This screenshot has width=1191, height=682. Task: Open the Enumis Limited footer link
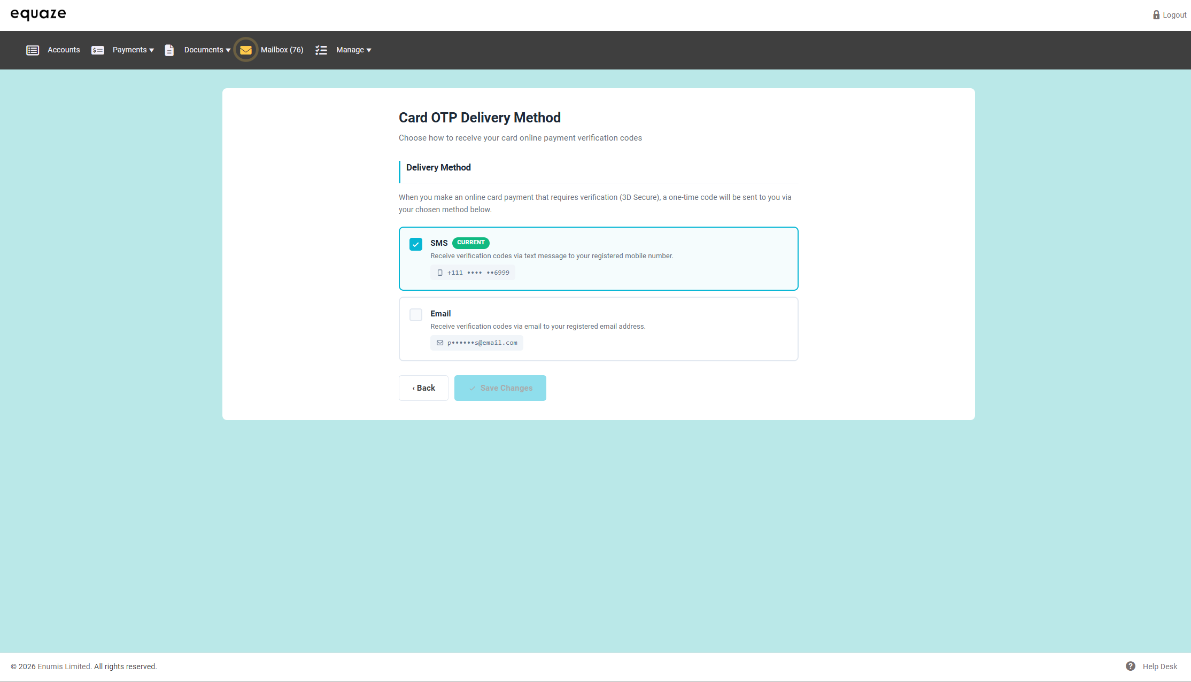point(64,666)
